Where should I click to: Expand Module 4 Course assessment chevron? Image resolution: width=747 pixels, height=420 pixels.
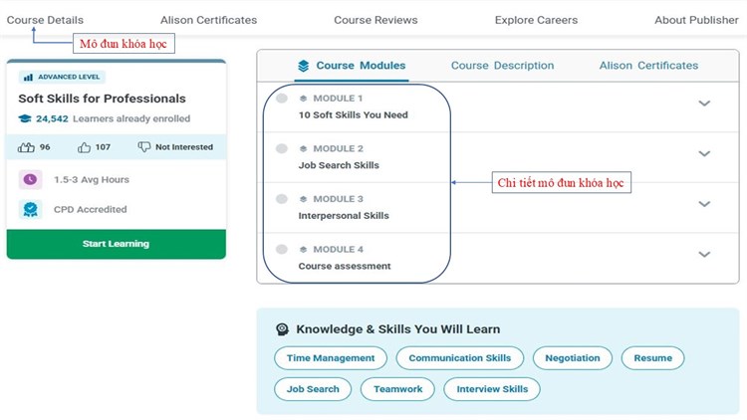point(704,254)
